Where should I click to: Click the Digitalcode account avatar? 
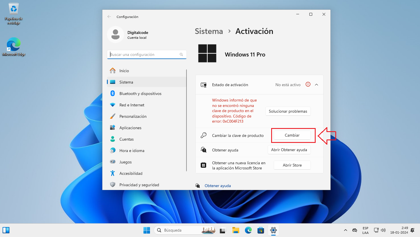click(115, 35)
